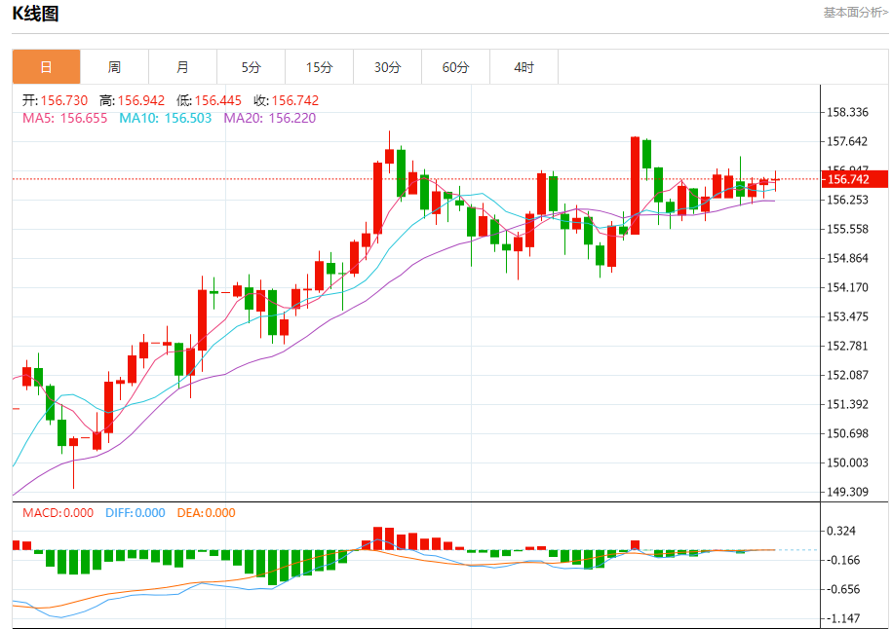The image size is (892, 629).
Task: Open the 15分 interval tab
Action: [x=319, y=67]
